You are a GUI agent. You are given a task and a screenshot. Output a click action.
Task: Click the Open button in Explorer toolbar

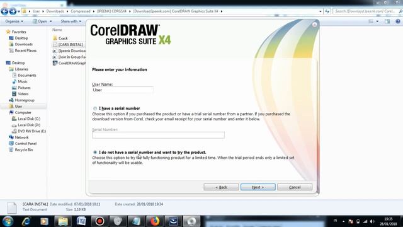point(40,21)
